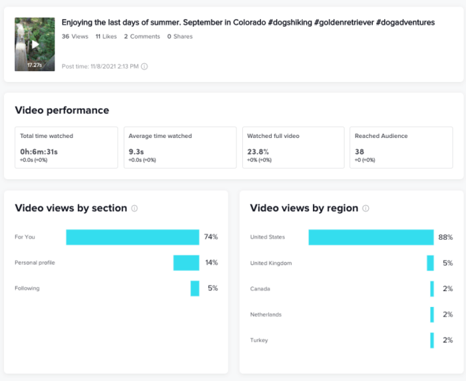Click the 23.8% watched full video value
Image resolution: width=466 pixels, height=381 pixels.
(258, 152)
